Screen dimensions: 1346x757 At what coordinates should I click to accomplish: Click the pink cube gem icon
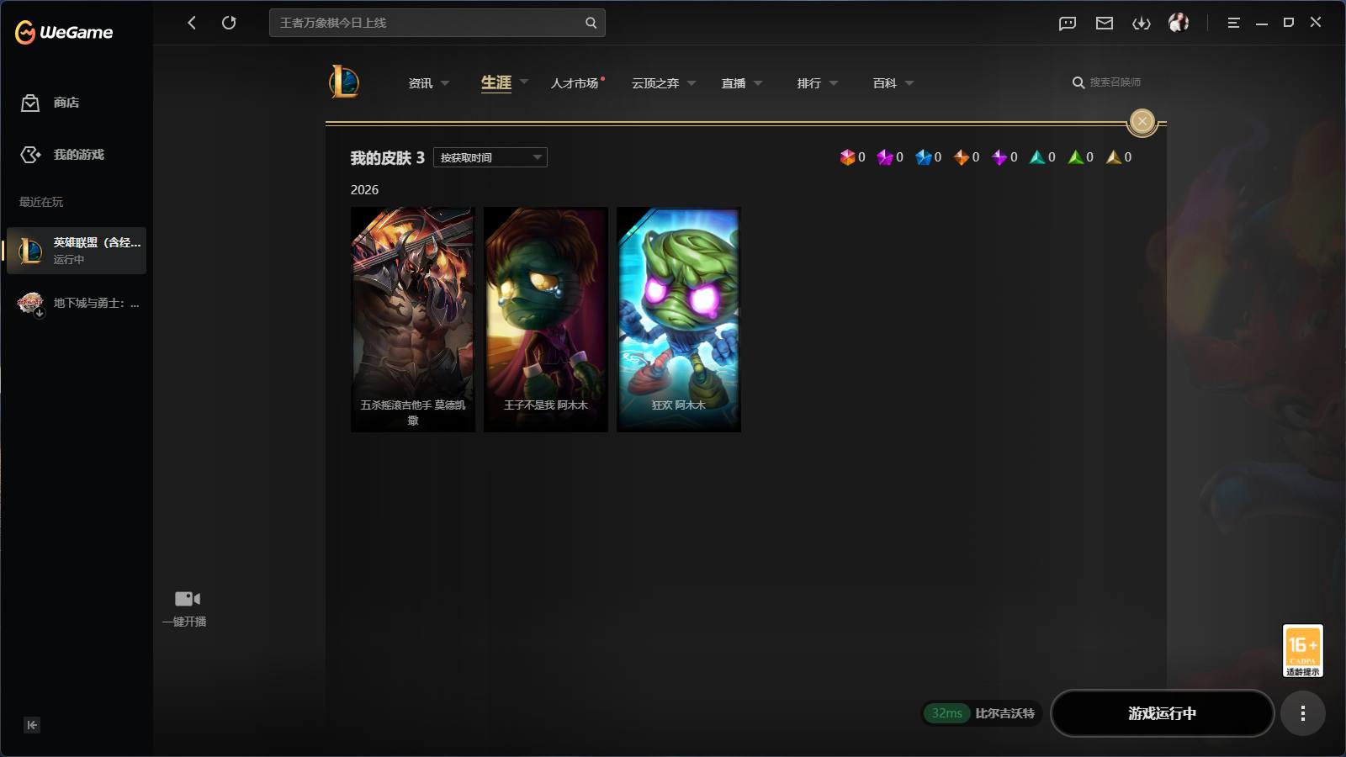pyautogui.click(x=847, y=157)
